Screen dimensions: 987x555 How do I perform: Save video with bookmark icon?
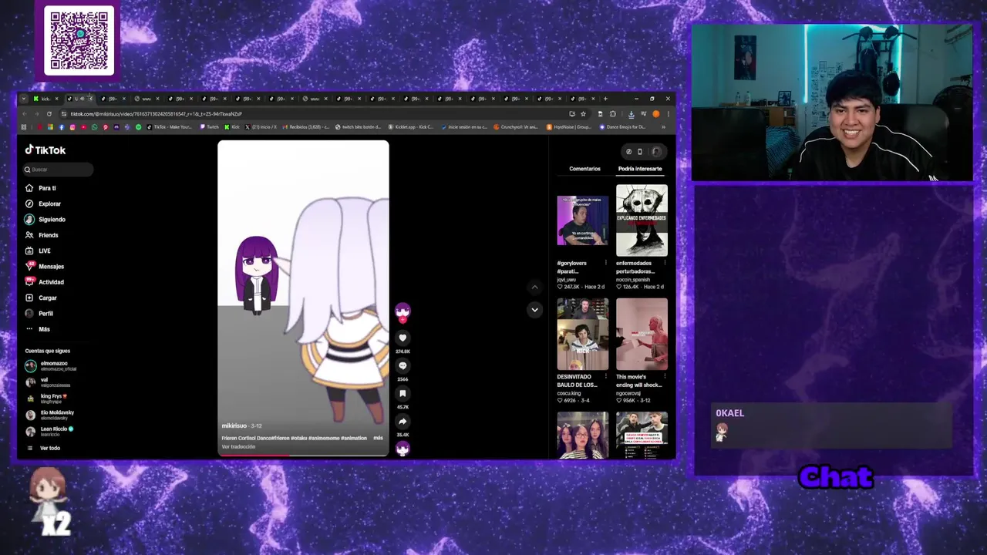pos(403,393)
